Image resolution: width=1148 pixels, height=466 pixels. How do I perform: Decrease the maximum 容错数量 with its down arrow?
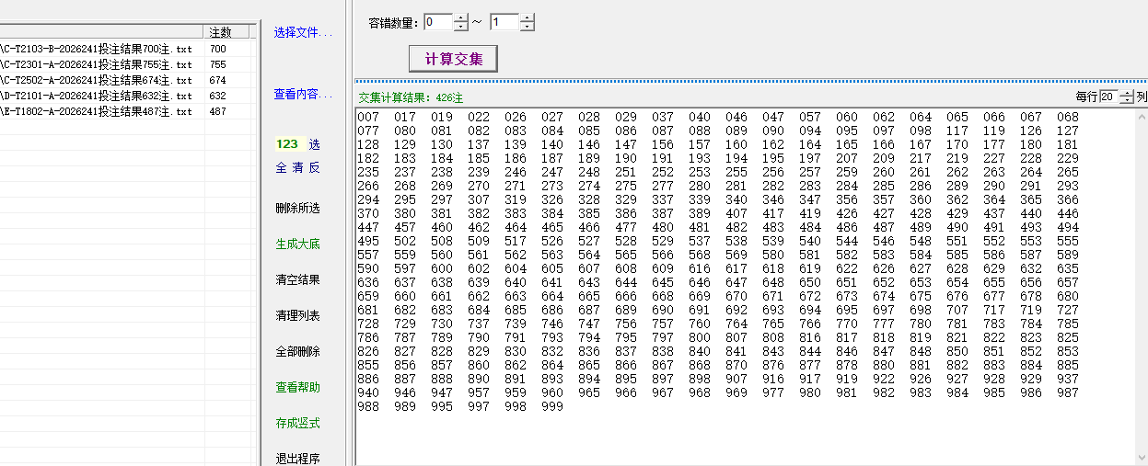click(527, 27)
